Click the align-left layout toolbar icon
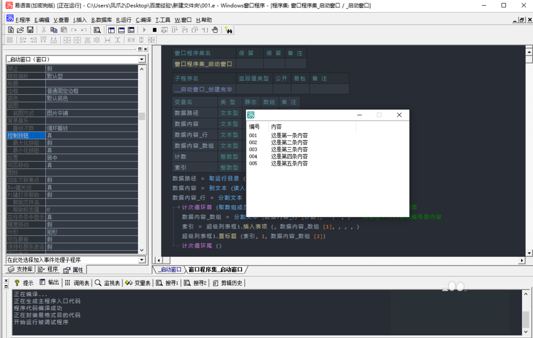 click(x=23, y=40)
